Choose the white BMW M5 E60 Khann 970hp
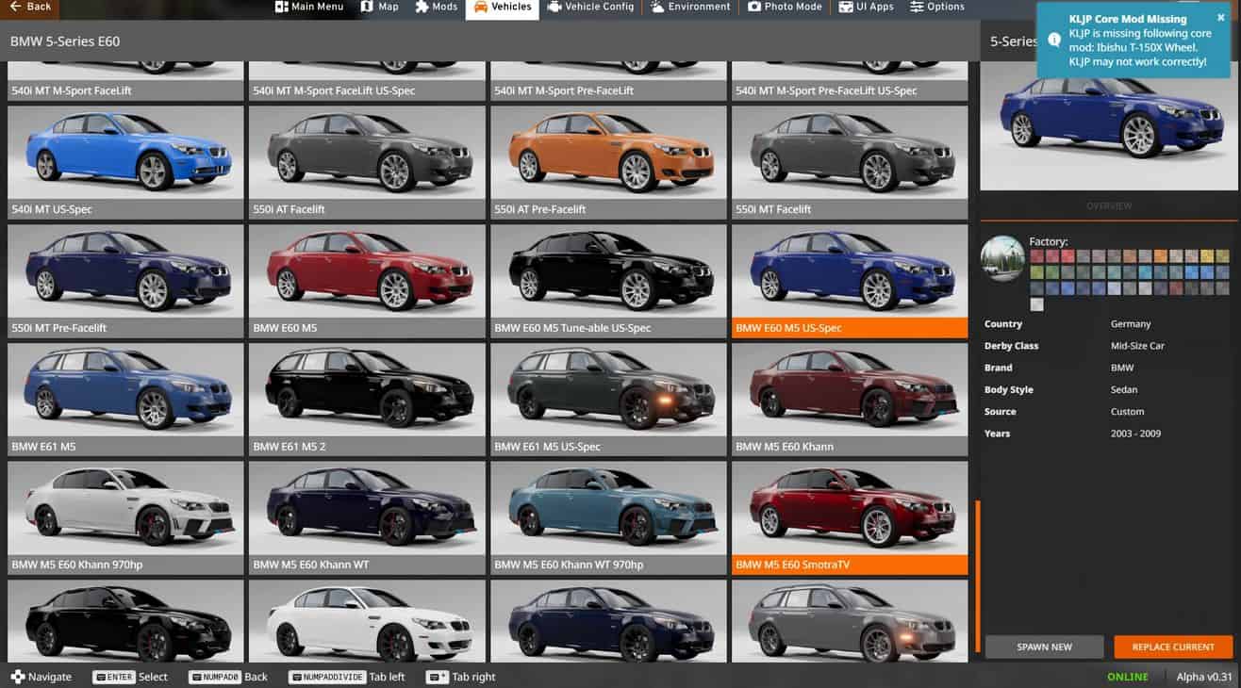 point(125,507)
